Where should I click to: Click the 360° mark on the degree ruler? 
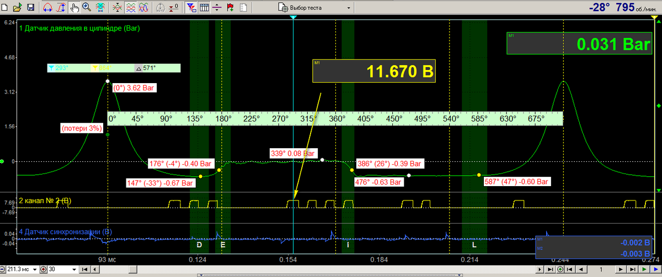(337, 118)
